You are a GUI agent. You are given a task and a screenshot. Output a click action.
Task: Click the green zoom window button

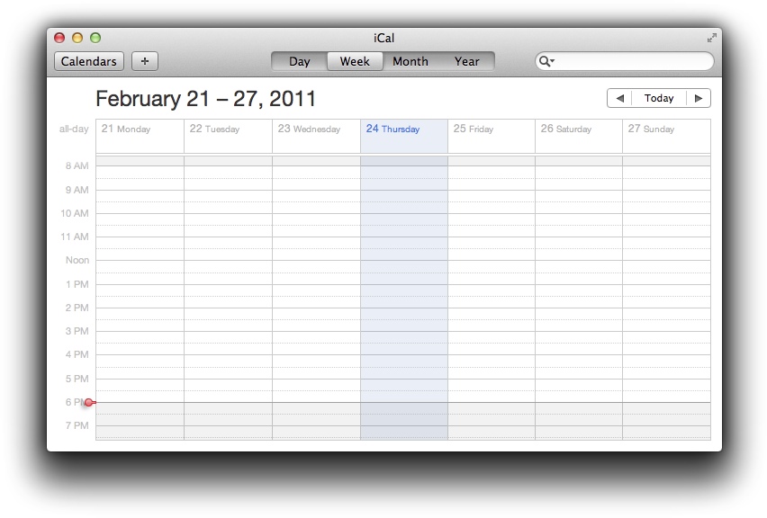pos(95,38)
